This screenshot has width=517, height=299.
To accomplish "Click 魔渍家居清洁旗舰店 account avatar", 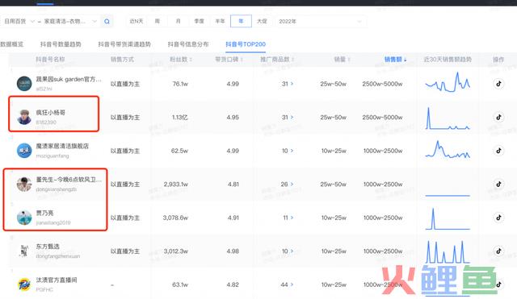I will coord(24,151).
